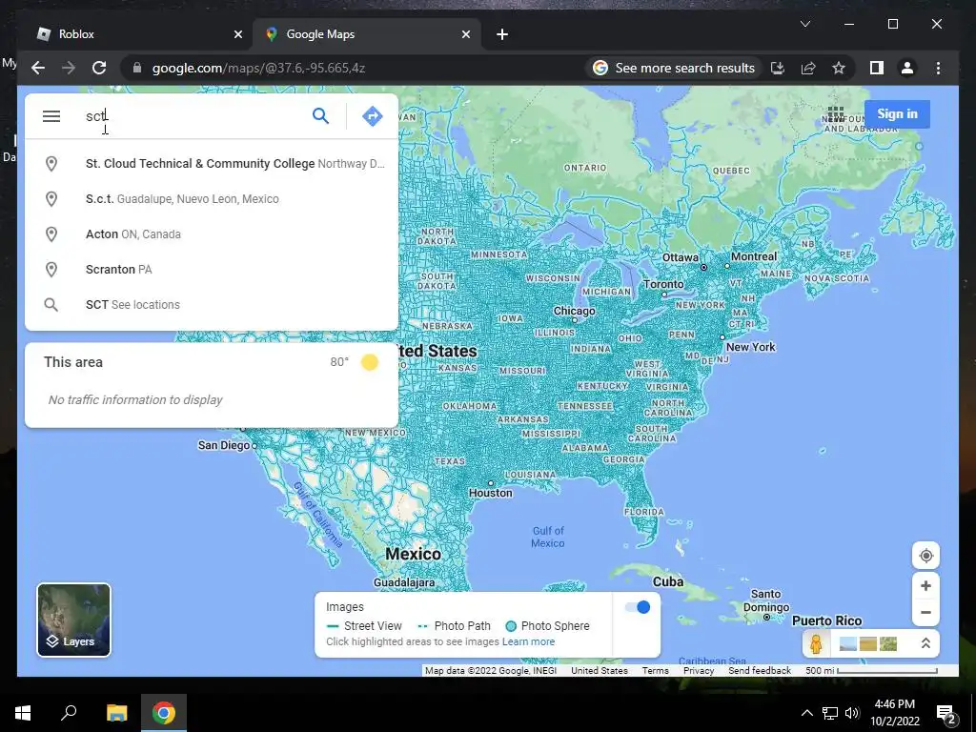The width and height of the screenshot is (976, 732).
Task: Close the Google Maps tab
Action: [465, 35]
